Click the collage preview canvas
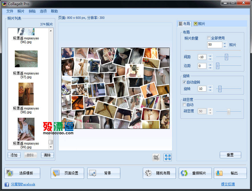The width and height of the screenshot is (252, 191). (x=115, y=88)
